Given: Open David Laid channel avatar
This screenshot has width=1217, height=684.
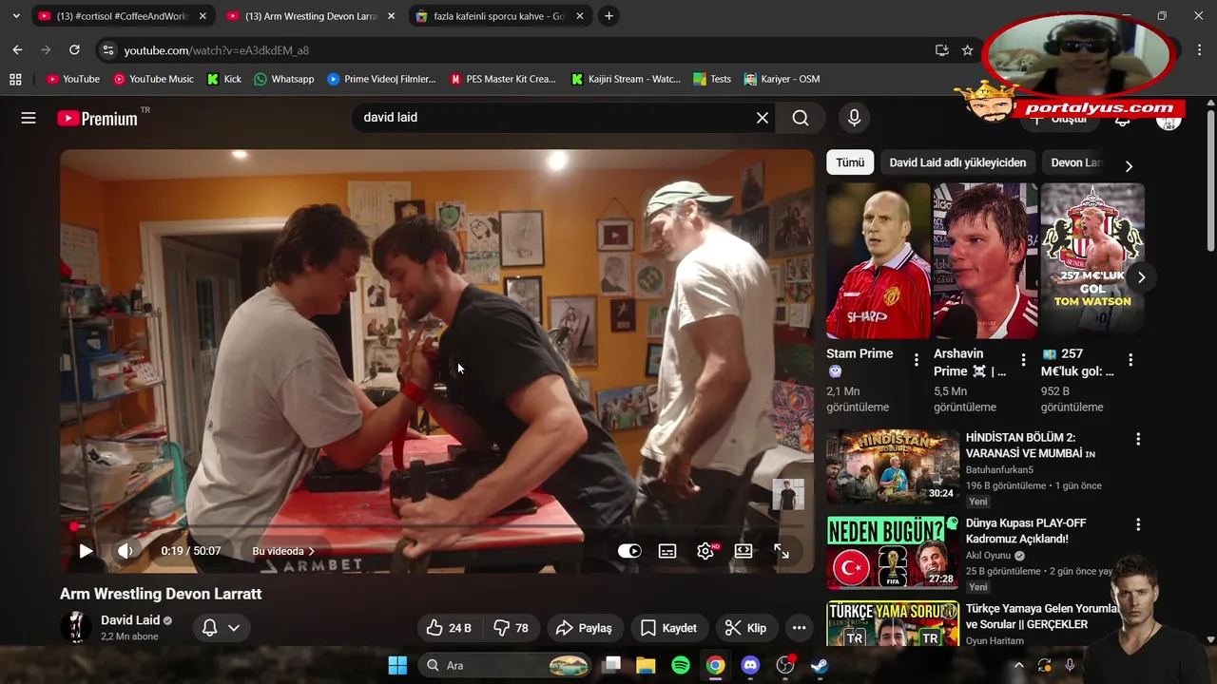Looking at the screenshot, I should (75, 628).
